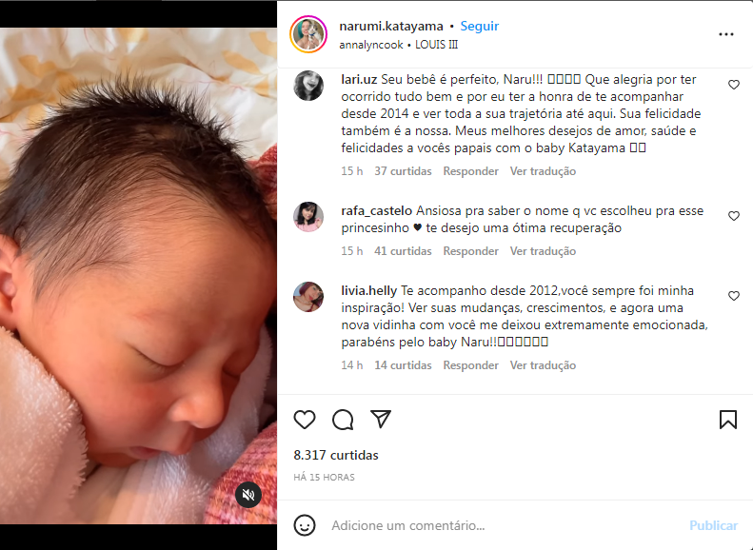Click Seguir to follow the account
Viewport: 753px width, 550px height.
pos(479,26)
